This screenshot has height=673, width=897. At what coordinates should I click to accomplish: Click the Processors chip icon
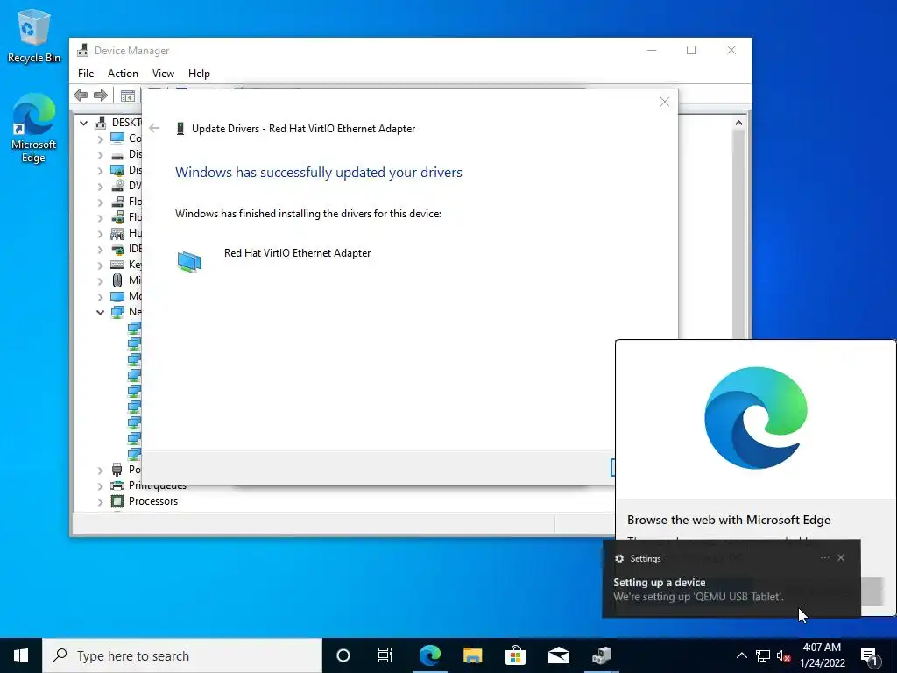pos(117,501)
